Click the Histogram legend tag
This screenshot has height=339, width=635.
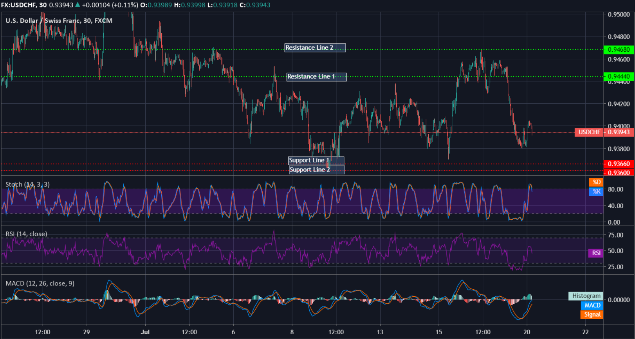pyautogui.click(x=586, y=296)
